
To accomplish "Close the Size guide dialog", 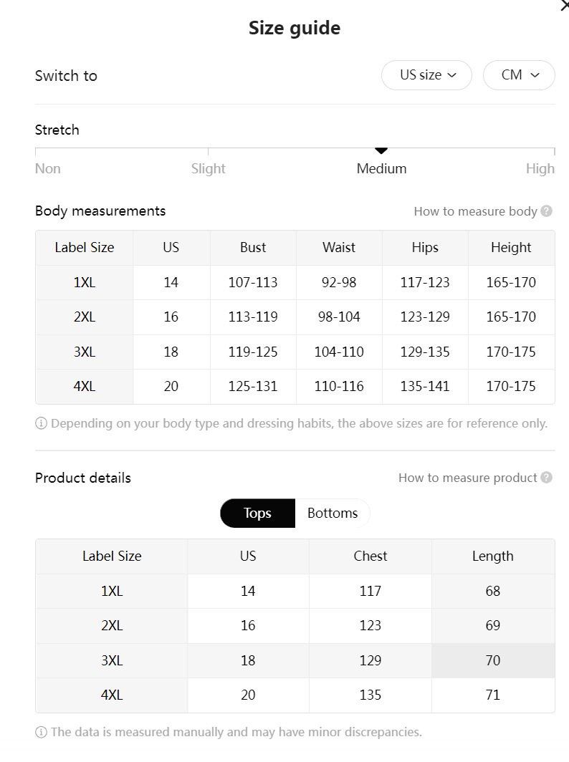I will point(563,6).
